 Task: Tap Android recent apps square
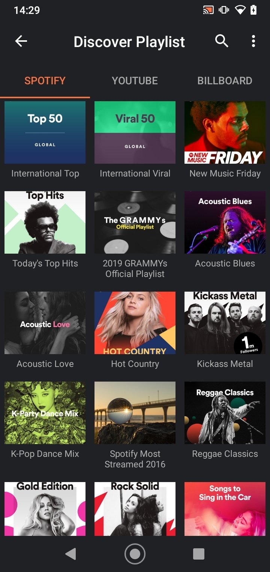click(x=199, y=554)
